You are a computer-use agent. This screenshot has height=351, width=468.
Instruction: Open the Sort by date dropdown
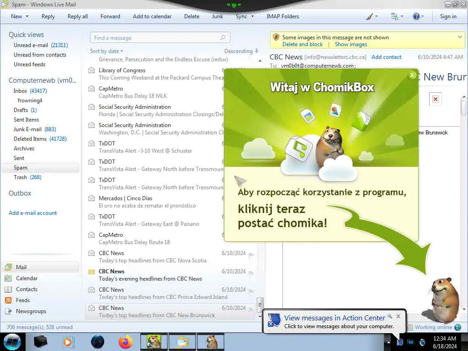(106, 51)
